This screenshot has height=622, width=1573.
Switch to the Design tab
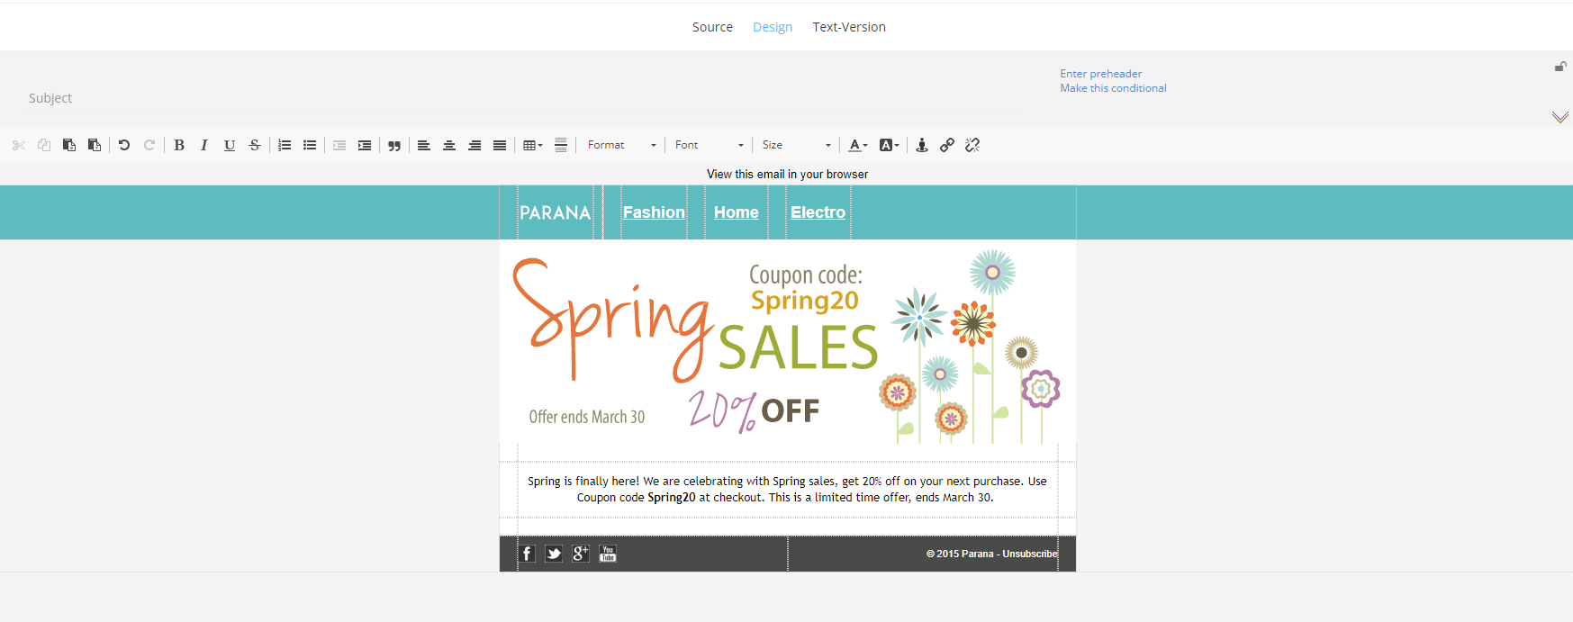pyautogui.click(x=773, y=27)
